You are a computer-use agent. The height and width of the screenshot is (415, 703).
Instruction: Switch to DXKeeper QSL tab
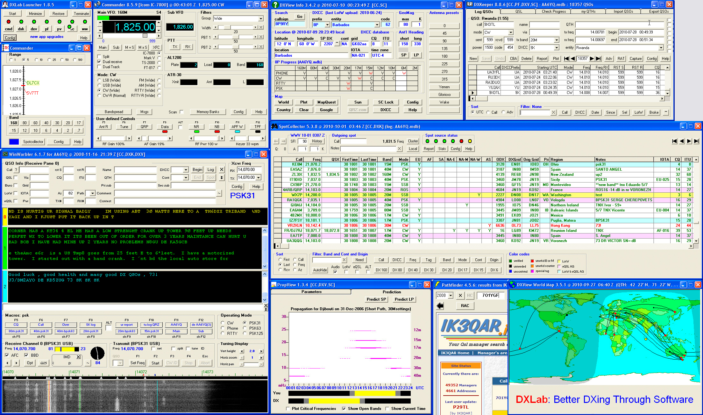[519, 11]
